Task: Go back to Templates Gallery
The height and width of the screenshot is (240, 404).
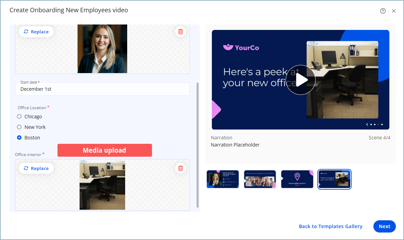Action: click(331, 226)
